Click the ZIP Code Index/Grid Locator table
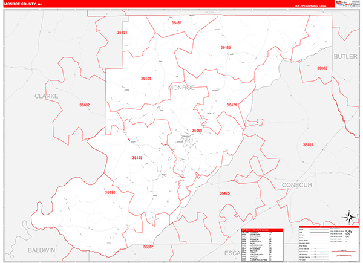 point(263,245)
